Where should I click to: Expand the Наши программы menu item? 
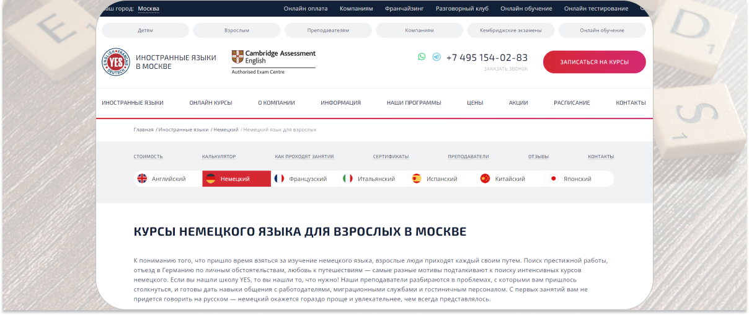414,103
